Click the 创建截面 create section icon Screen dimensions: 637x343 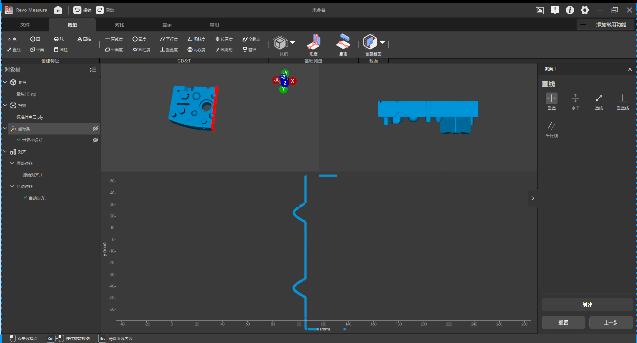click(x=370, y=42)
